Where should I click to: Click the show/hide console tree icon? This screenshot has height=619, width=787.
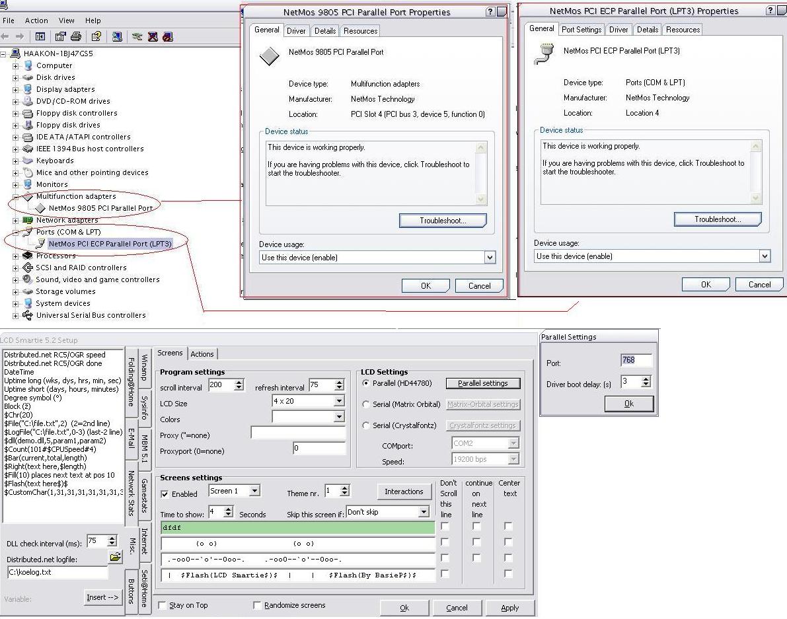40,36
